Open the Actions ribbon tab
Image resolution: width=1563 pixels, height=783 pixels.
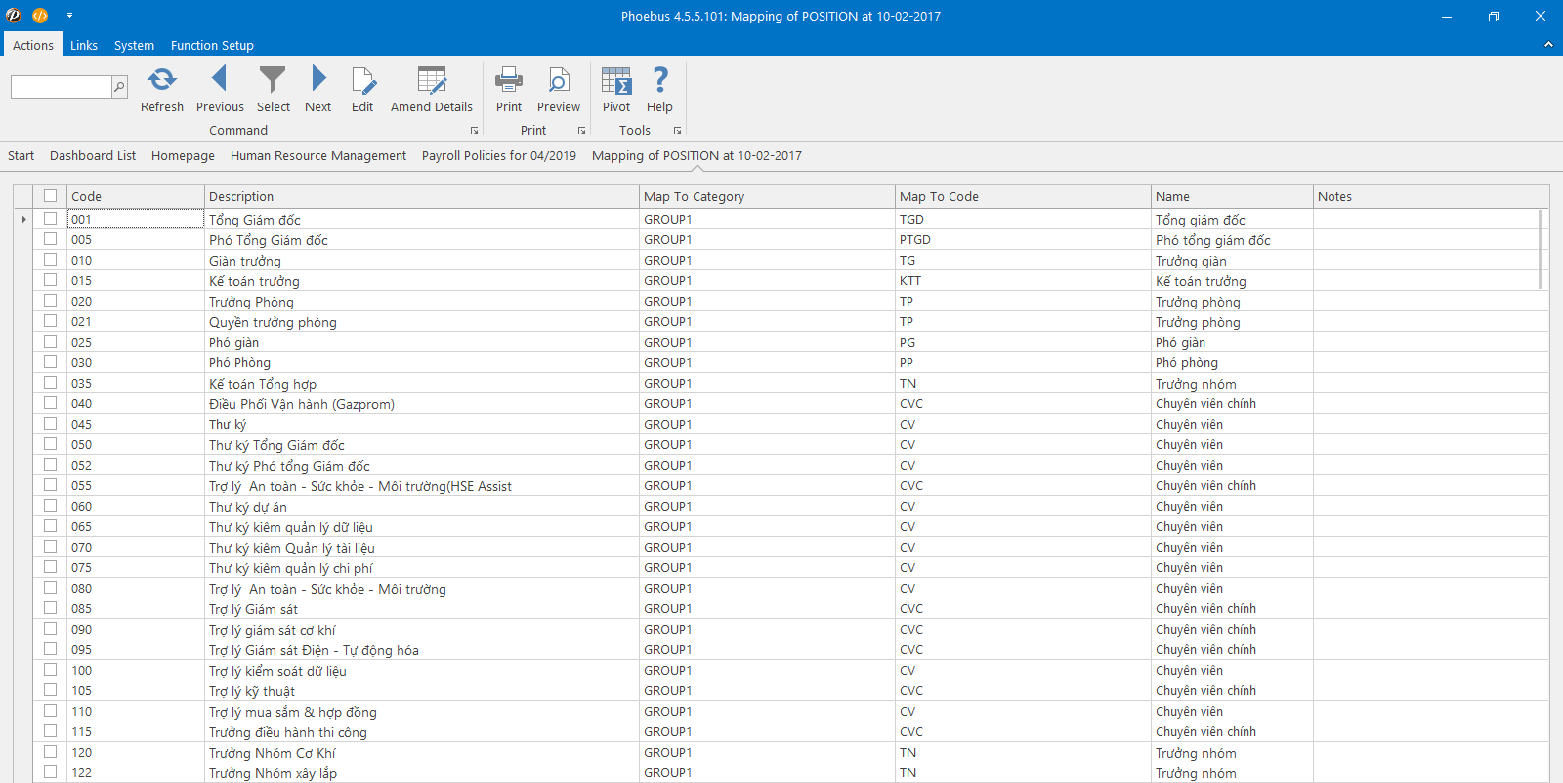pos(33,45)
